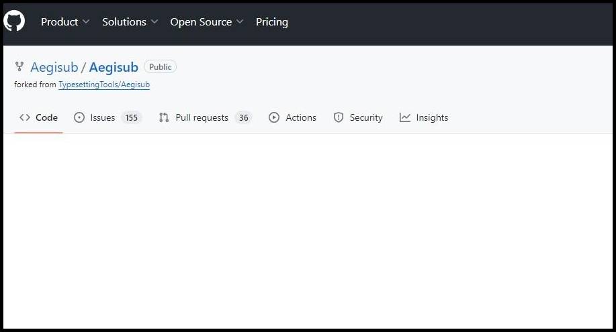The height and width of the screenshot is (332, 616).
Task: Expand the Product dropdown menu
Action: pyautogui.click(x=65, y=22)
